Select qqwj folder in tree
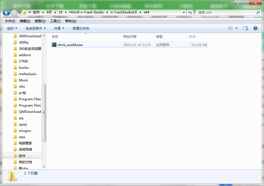The height and width of the screenshot is (186, 264). coord(20,124)
